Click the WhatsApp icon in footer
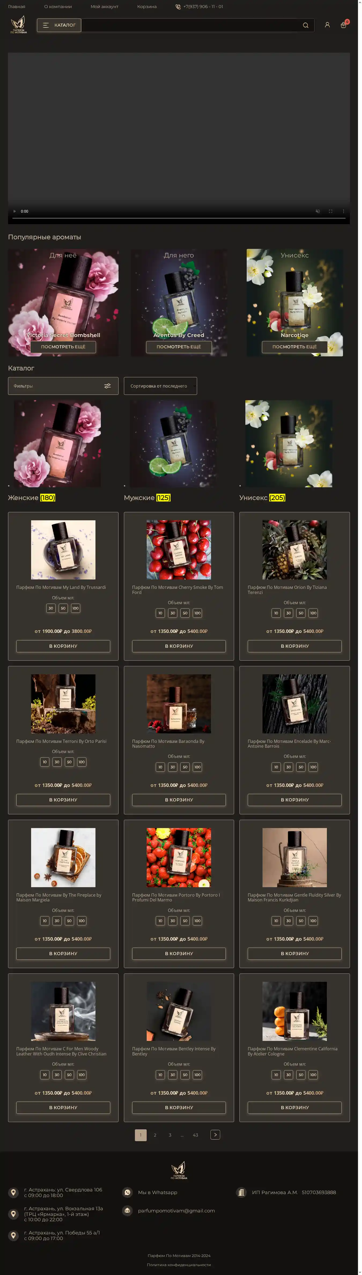362x1275 pixels. [127, 1192]
